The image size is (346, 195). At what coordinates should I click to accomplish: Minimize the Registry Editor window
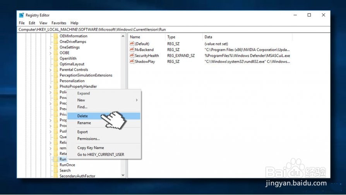click(x=295, y=15)
